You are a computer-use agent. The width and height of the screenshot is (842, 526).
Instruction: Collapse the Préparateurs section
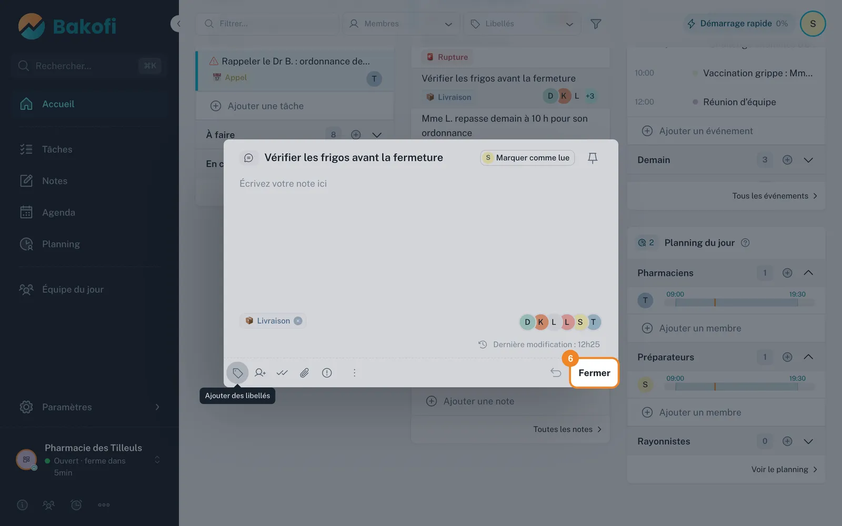808,357
